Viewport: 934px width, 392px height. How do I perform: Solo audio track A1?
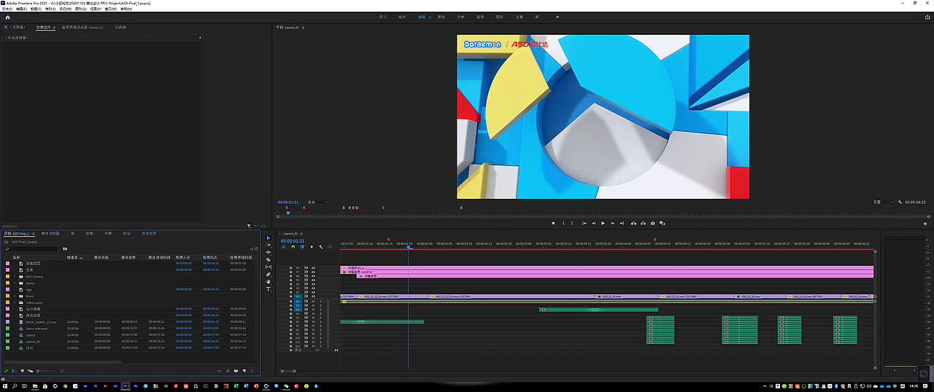pyautogui.click(x=320, y=302)
